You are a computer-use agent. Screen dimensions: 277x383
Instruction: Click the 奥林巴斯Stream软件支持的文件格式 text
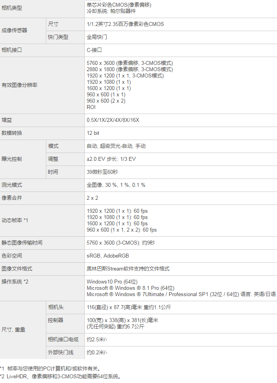(x=128, y=269)
